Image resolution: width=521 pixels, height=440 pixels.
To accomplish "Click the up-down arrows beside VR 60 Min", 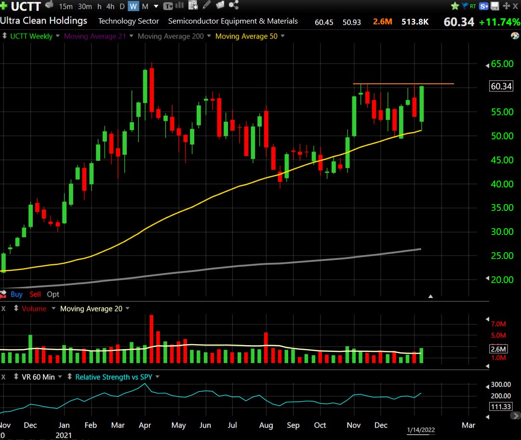I will [16, 376].
